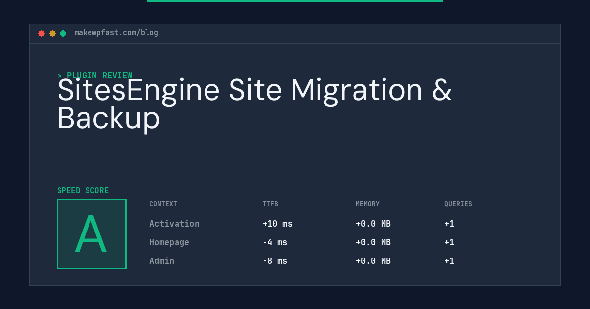Click the CONTEXT column header

(x=163, y=204)
